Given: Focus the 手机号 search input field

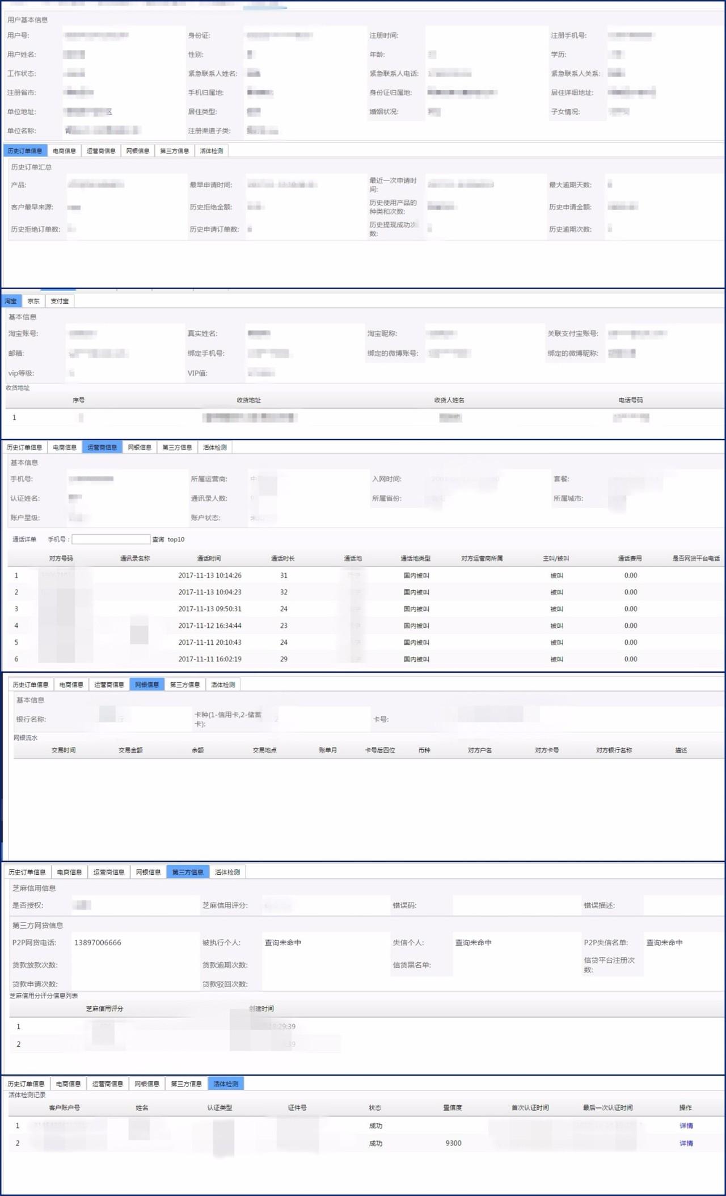Looking at the screenshot, I should click(111, 539).
